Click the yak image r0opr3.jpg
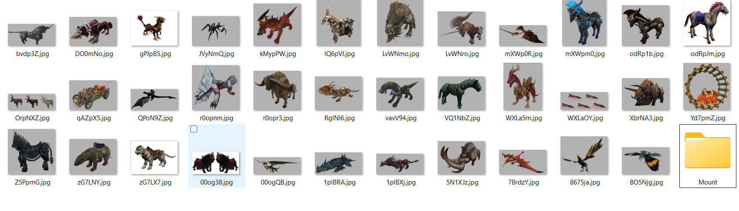The width and height of the screenshot is (739, 211). tap(277, 90)
